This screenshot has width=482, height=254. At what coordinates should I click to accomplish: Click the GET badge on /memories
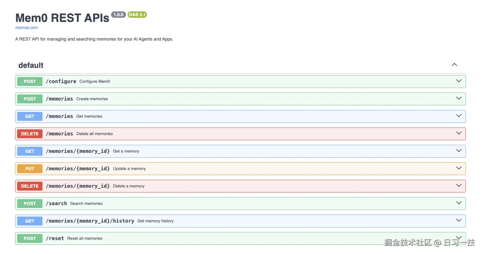[30, 116]
